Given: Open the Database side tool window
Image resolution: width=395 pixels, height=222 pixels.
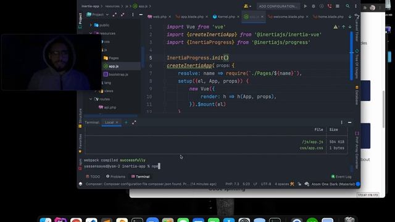Looking at the screenshot, I should [x=357, y=95].
